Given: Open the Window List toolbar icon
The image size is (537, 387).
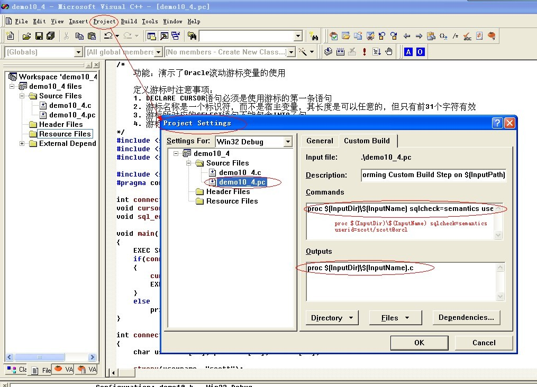Looking at the screenshot, I should pos(176,35).
